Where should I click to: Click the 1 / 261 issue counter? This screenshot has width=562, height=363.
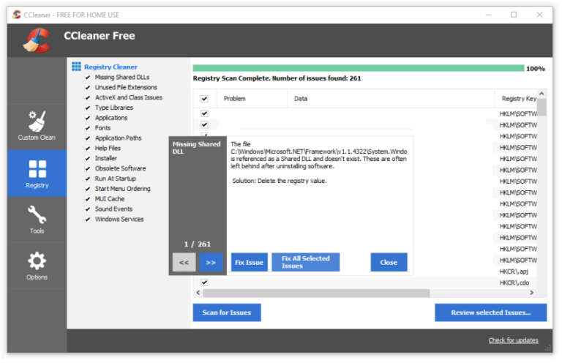(198, 244)
